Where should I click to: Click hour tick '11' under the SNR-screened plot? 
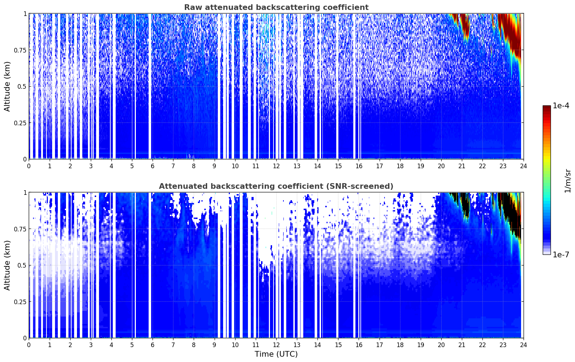click(255, 345)
